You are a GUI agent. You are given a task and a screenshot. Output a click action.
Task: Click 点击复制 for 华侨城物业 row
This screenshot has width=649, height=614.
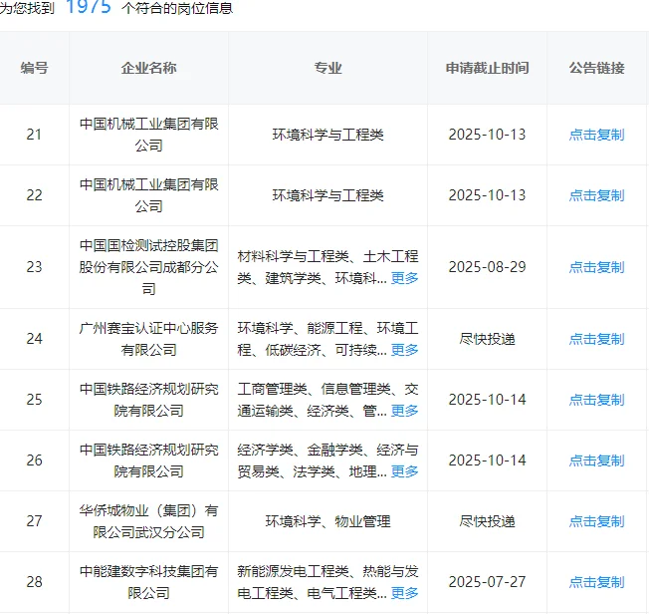[596, 521]
